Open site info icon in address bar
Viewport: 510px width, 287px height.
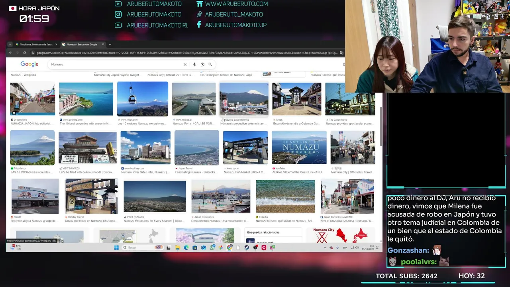click(33, 53)
